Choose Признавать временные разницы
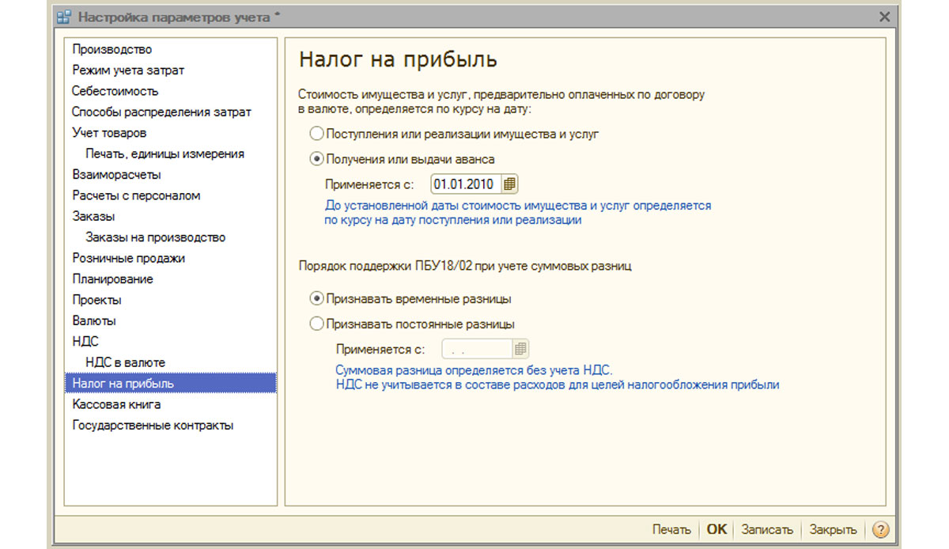The height and width of the screenshot is (549, 949). click(x=410, y=299)
